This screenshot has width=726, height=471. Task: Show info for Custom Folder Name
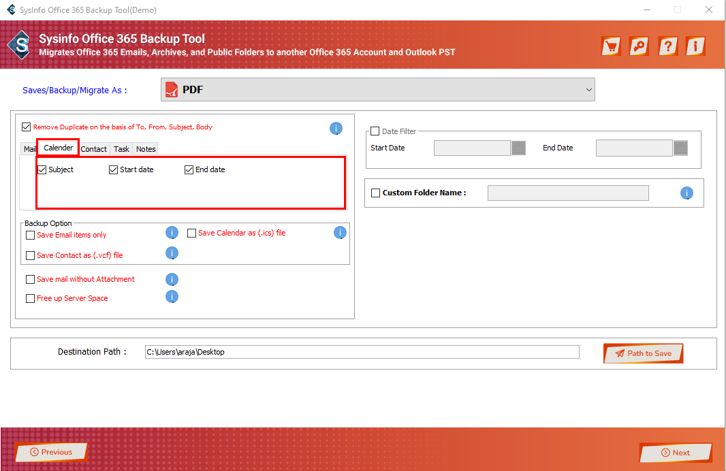pos(686,193)
